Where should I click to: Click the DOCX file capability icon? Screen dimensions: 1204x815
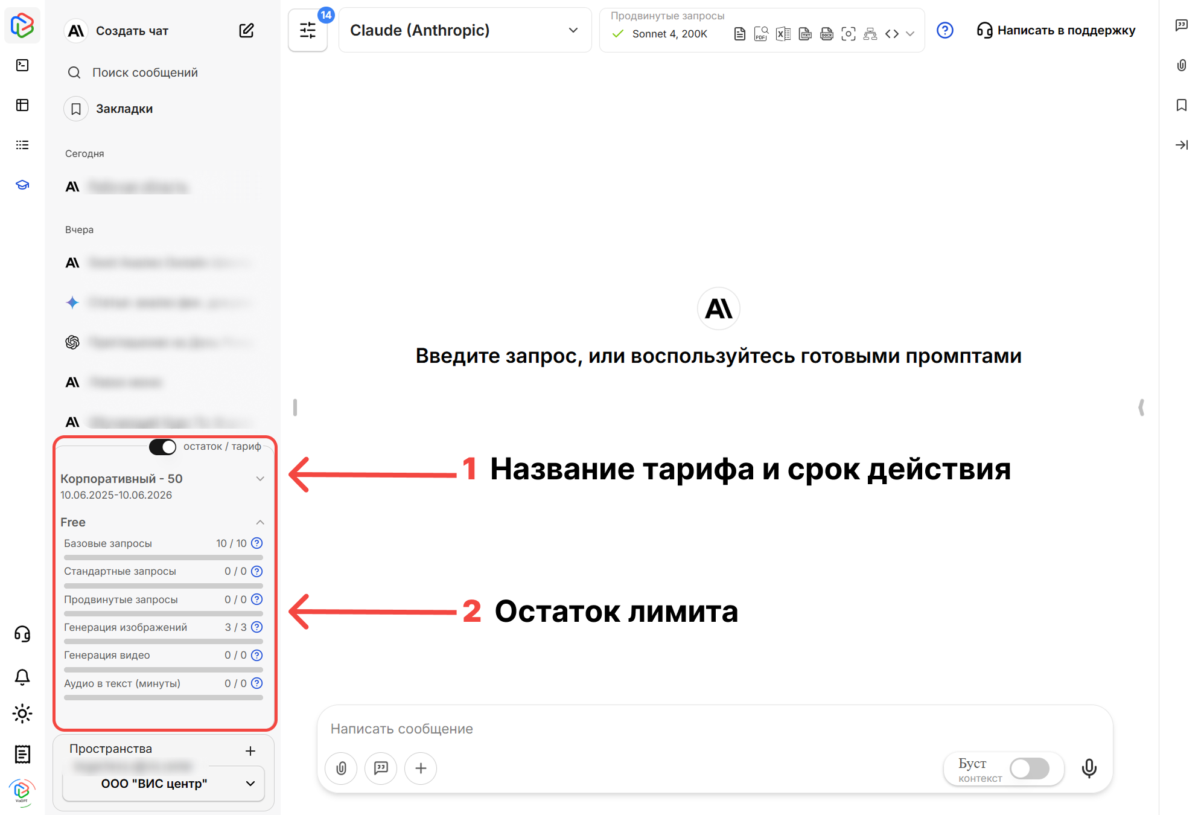827,34
